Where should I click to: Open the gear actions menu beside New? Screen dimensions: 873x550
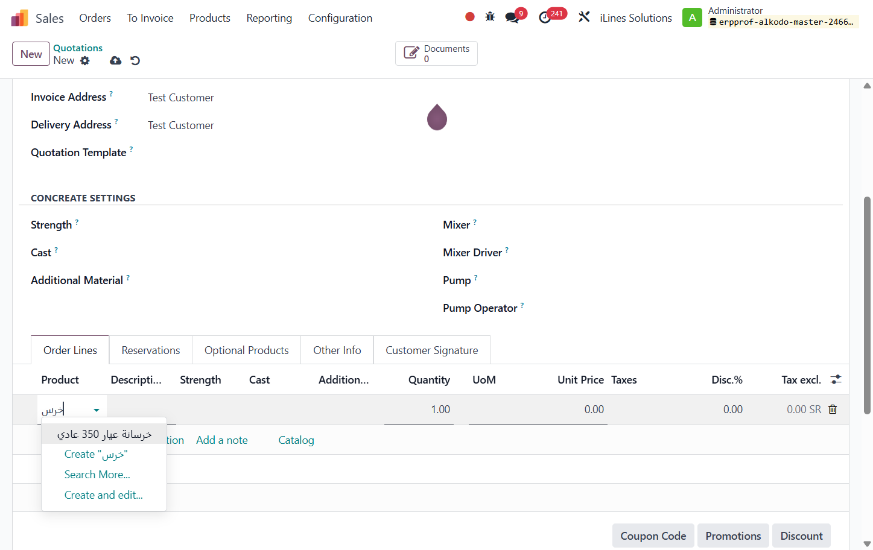pyautogui.click(x=85, y=60)
